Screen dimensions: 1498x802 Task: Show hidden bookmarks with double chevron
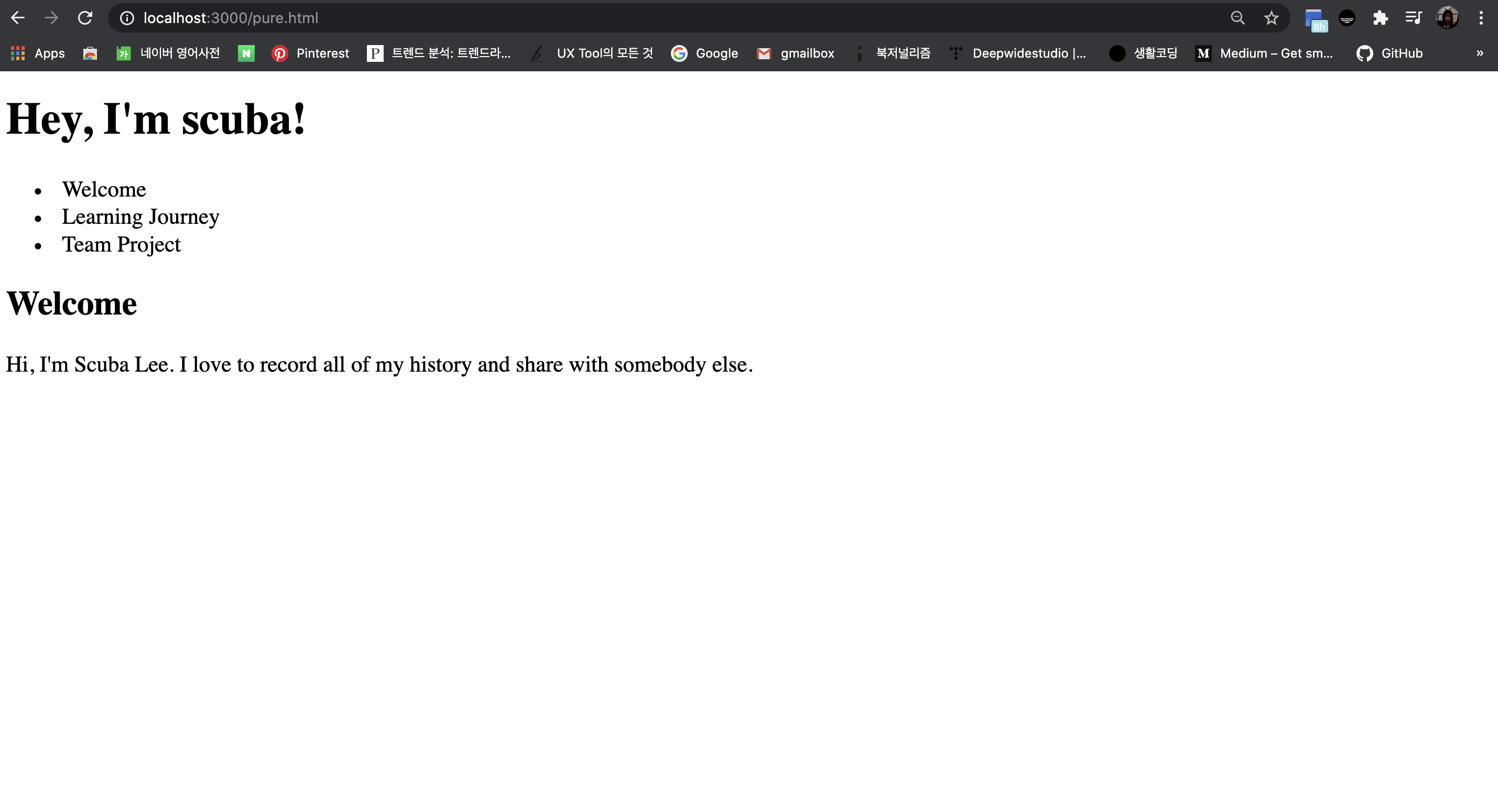1479,53
